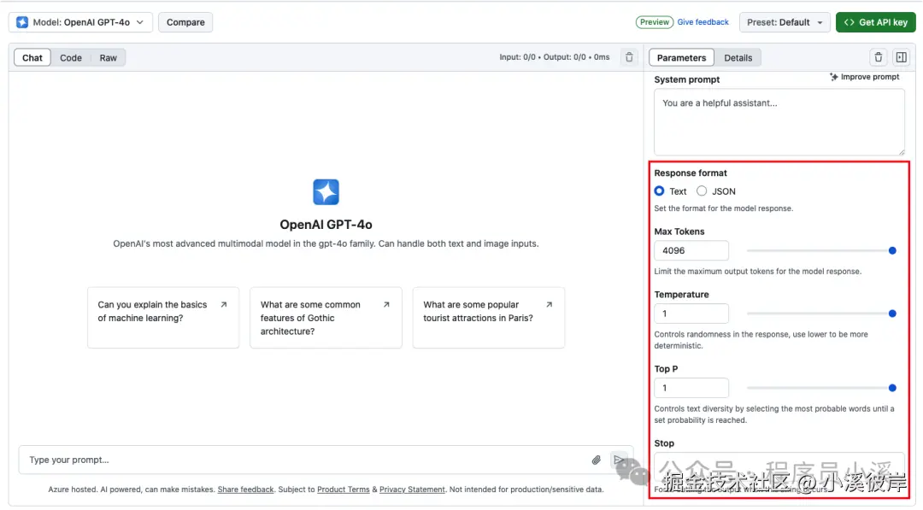Click Improve prompt

[x=864, y=77]
